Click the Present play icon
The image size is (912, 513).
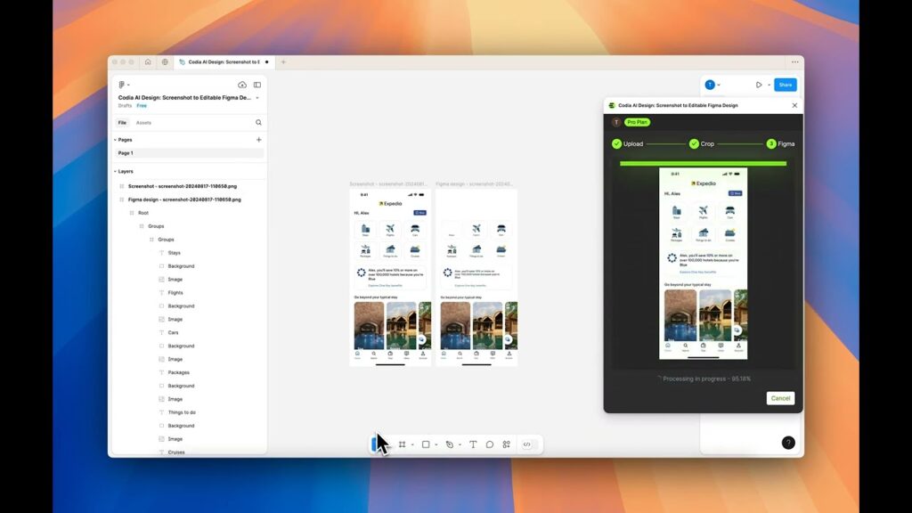pyautogui.click(x=759, y=85)
